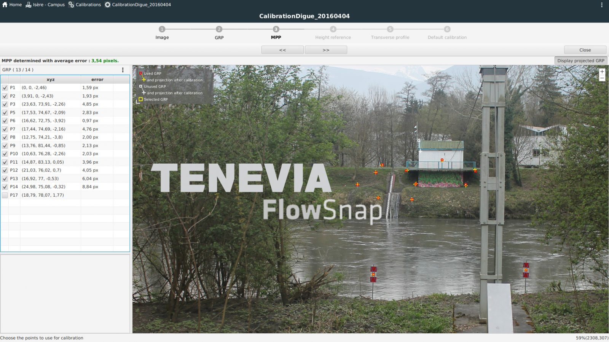Go to step 4 Height reference
The height and width of the screenshot is (342, 609).
pyautogui.click(x=333, y=33)
